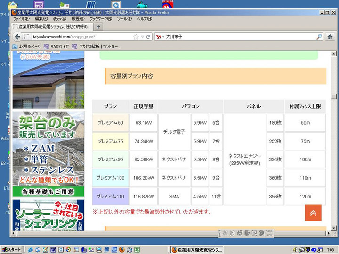Open the ブックマーク(B) menu
Image resolution: width=339 pixels, height=254 pixels.
coord(101,19)
